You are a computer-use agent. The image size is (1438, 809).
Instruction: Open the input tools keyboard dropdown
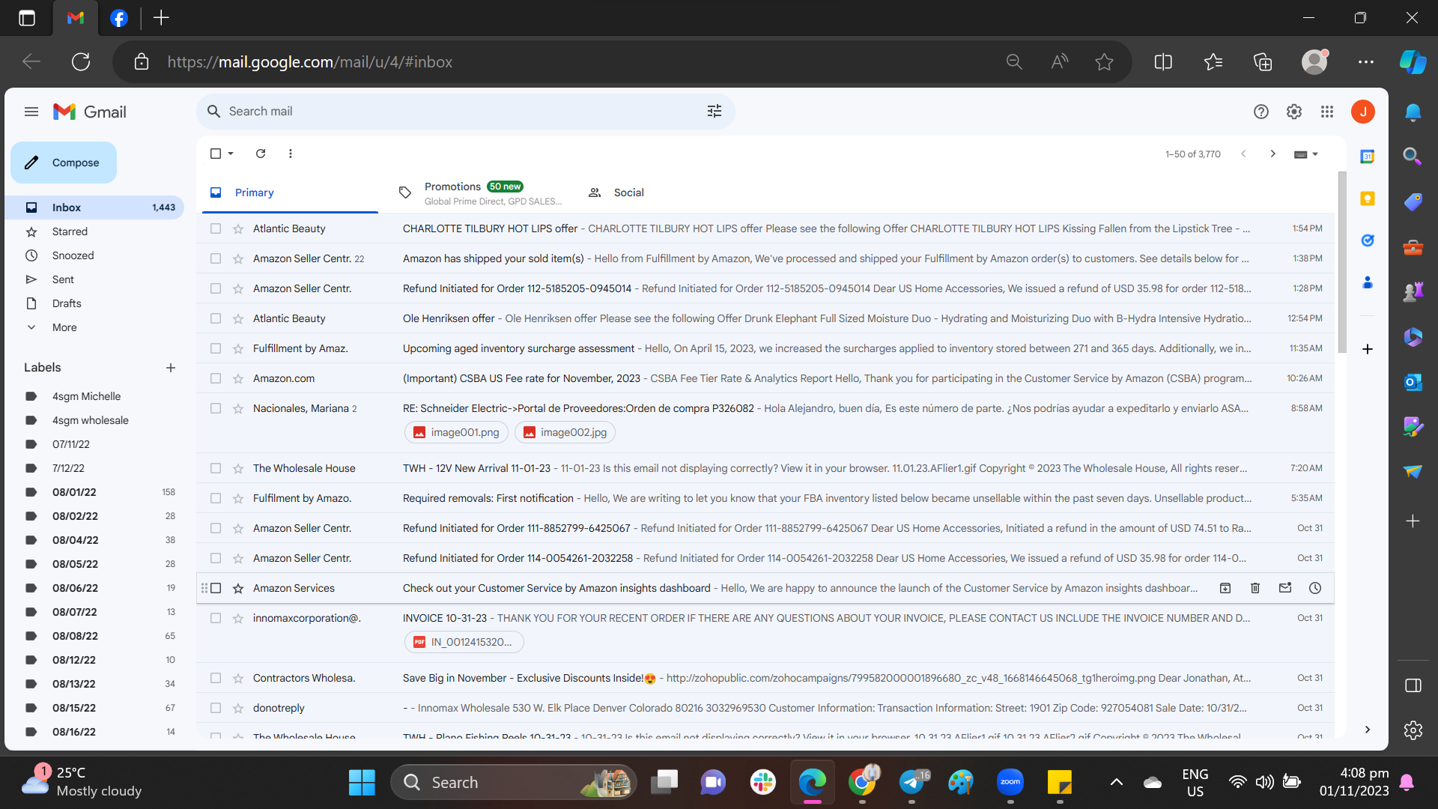pyautogui.click(x=1306, y=154)
